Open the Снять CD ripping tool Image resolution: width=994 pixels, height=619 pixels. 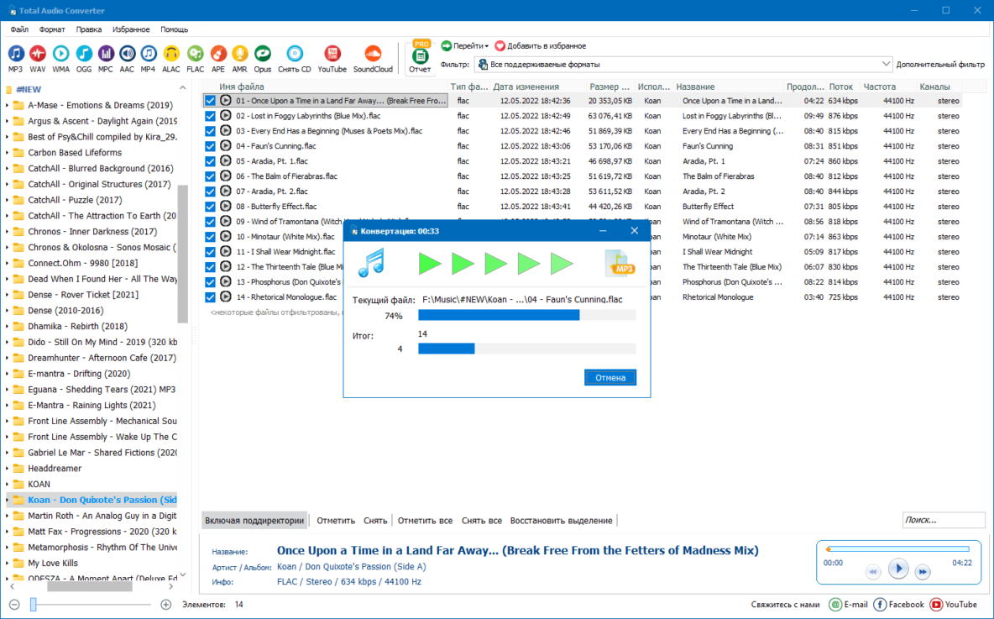[x=295, y=58]
